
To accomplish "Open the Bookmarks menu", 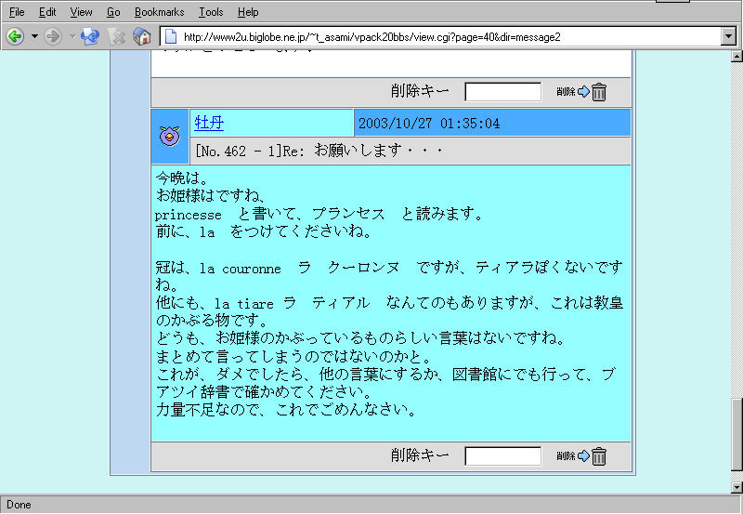I will point(159,12).
